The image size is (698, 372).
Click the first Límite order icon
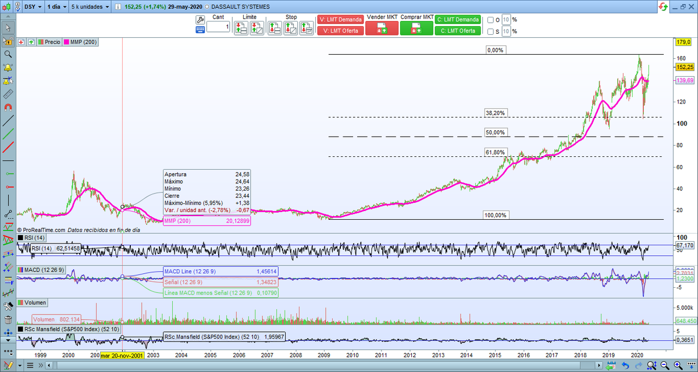[x=241, y=28]
